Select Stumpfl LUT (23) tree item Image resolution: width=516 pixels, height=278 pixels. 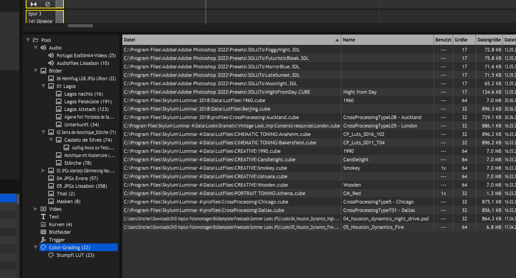[75, 255]
